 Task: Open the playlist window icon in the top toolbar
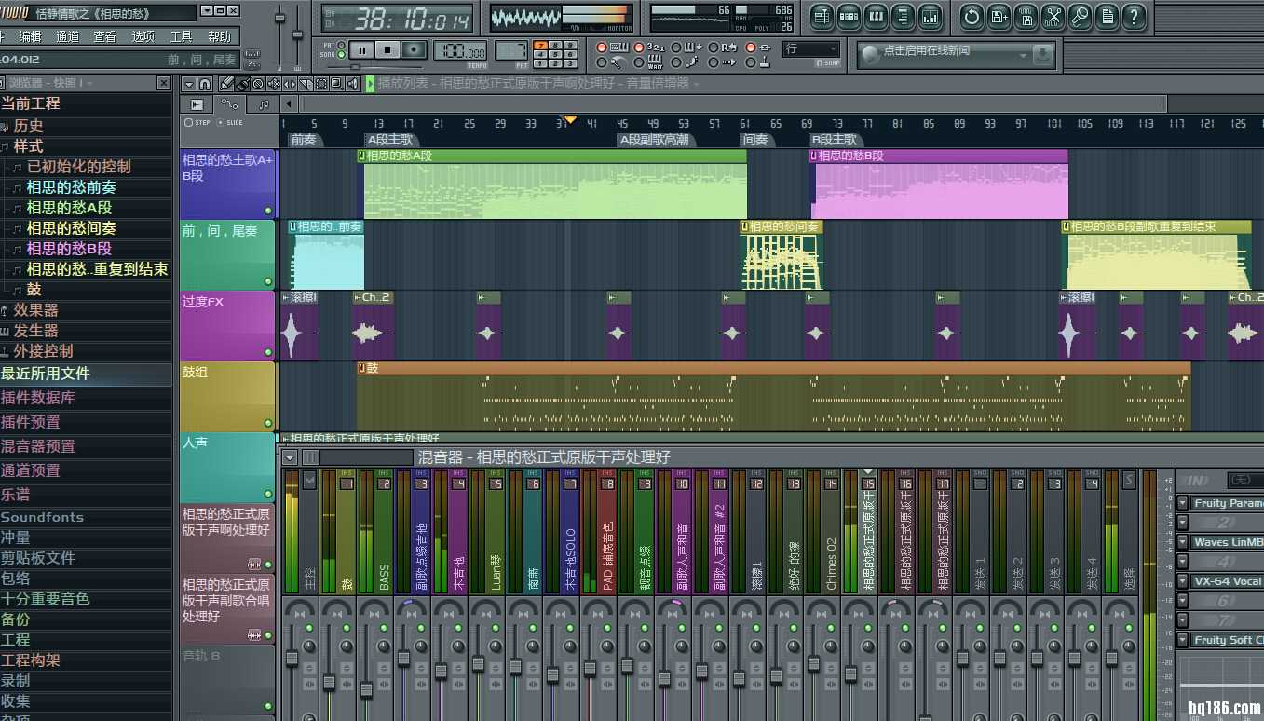pyautogui.click(x=822, y=16)
